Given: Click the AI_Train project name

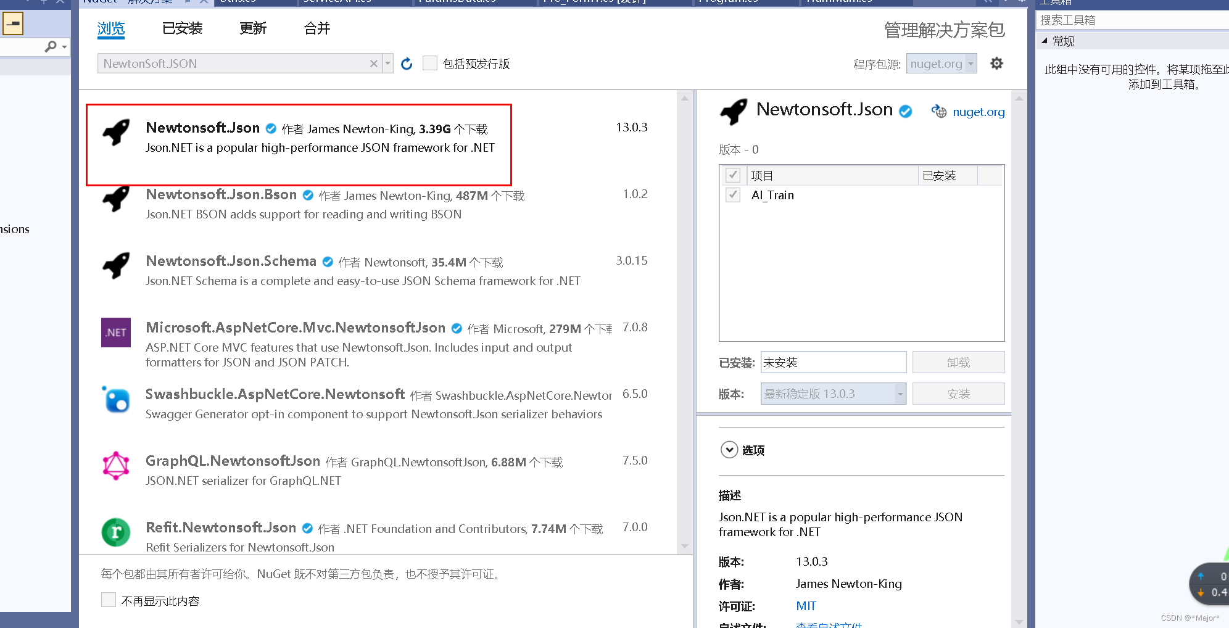Looking at the screenshot, I should [x=772, y=195].
